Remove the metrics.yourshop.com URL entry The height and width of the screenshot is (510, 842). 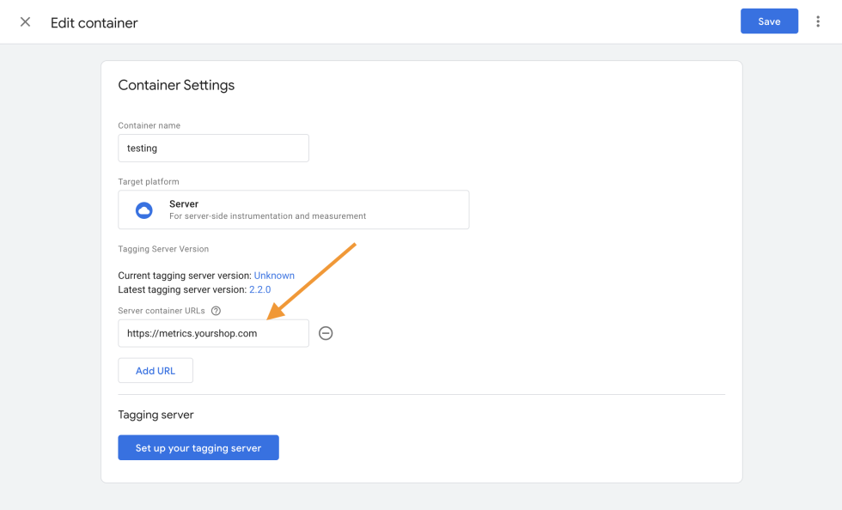[326, 333]
